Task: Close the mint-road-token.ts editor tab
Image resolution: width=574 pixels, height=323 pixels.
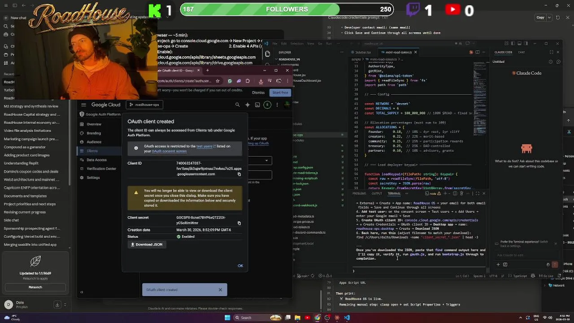Action: coord(415,52)
